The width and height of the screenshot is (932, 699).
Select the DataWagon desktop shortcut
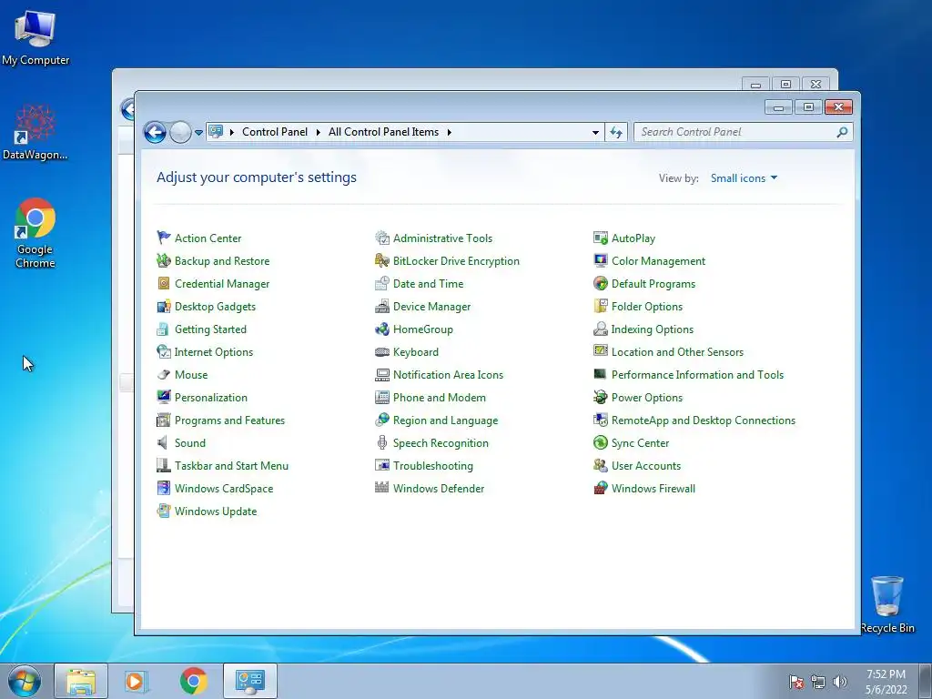pyautogui.click(x=35, y=132)
